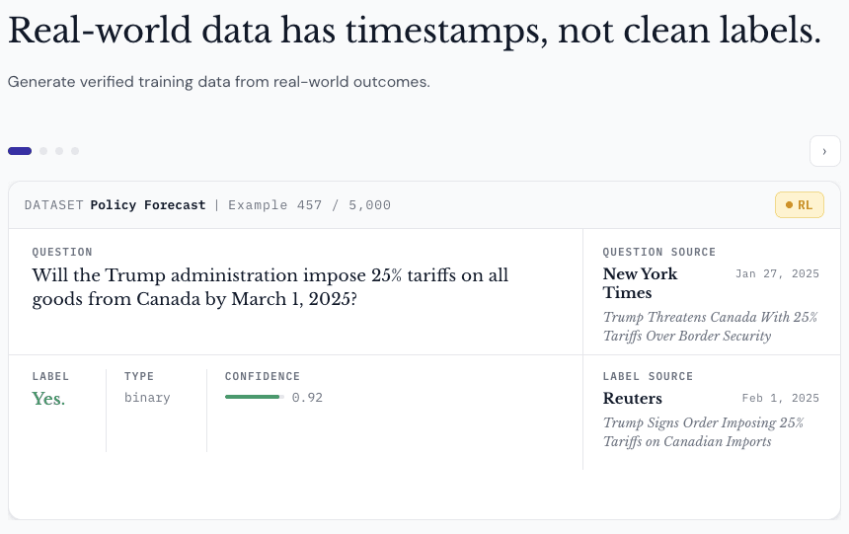The image size is (849, 534).
Task: Click the Jan 27, 2025 date
Action: 777,273
